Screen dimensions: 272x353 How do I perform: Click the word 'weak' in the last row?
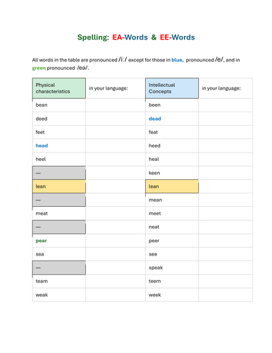(x=42, y=295)
